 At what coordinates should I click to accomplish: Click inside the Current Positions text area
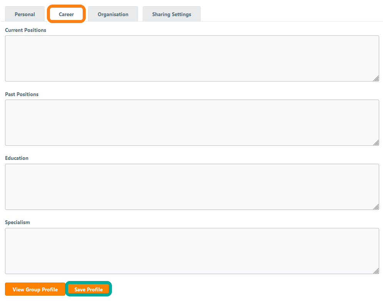coord(191,58)
